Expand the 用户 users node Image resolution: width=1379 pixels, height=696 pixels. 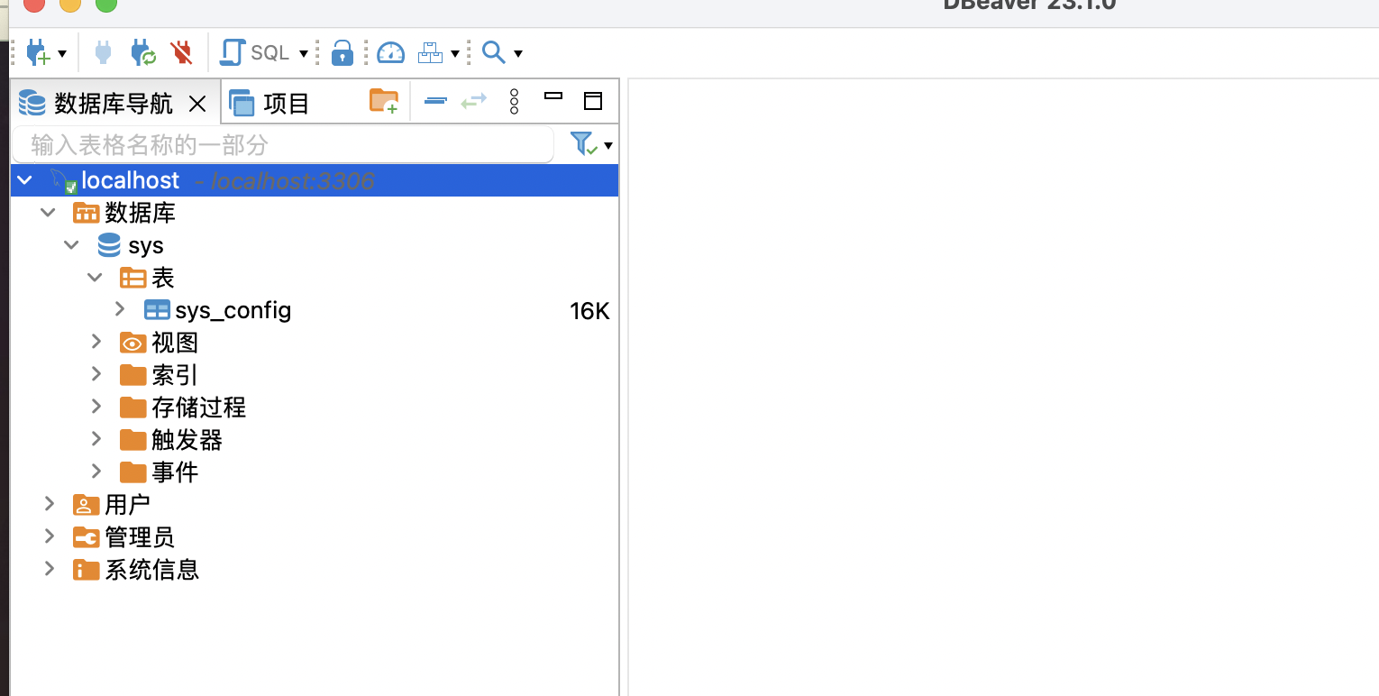coord(50,504)
